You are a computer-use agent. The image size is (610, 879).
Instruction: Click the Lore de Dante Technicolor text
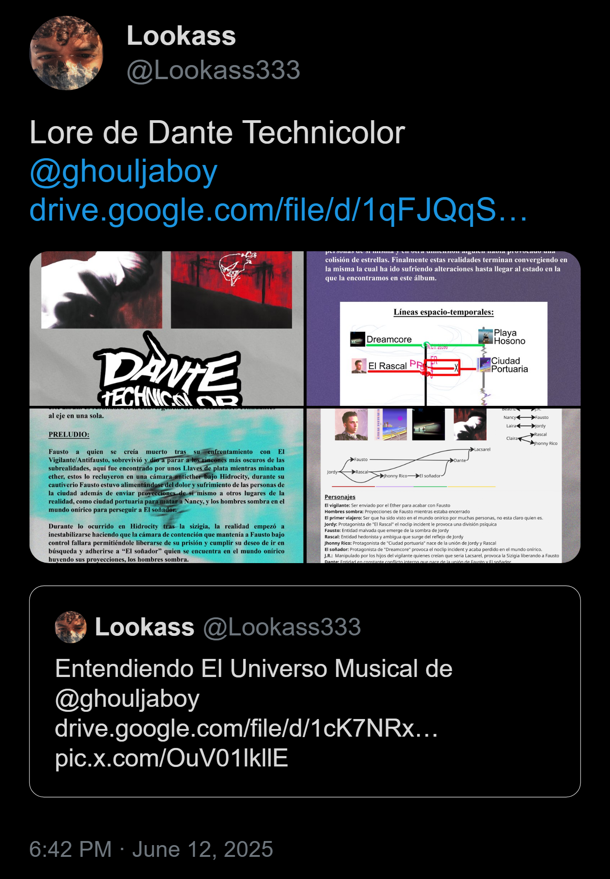(x=217, y=132)
